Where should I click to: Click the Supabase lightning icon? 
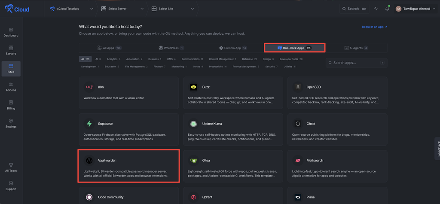pos(89,124)
